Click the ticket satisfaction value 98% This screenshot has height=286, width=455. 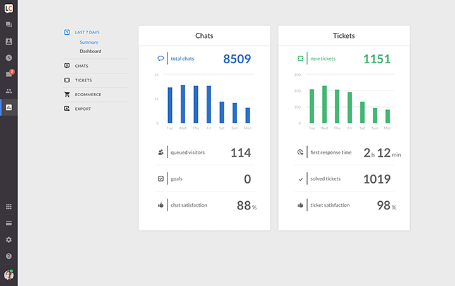click(387, 206)
